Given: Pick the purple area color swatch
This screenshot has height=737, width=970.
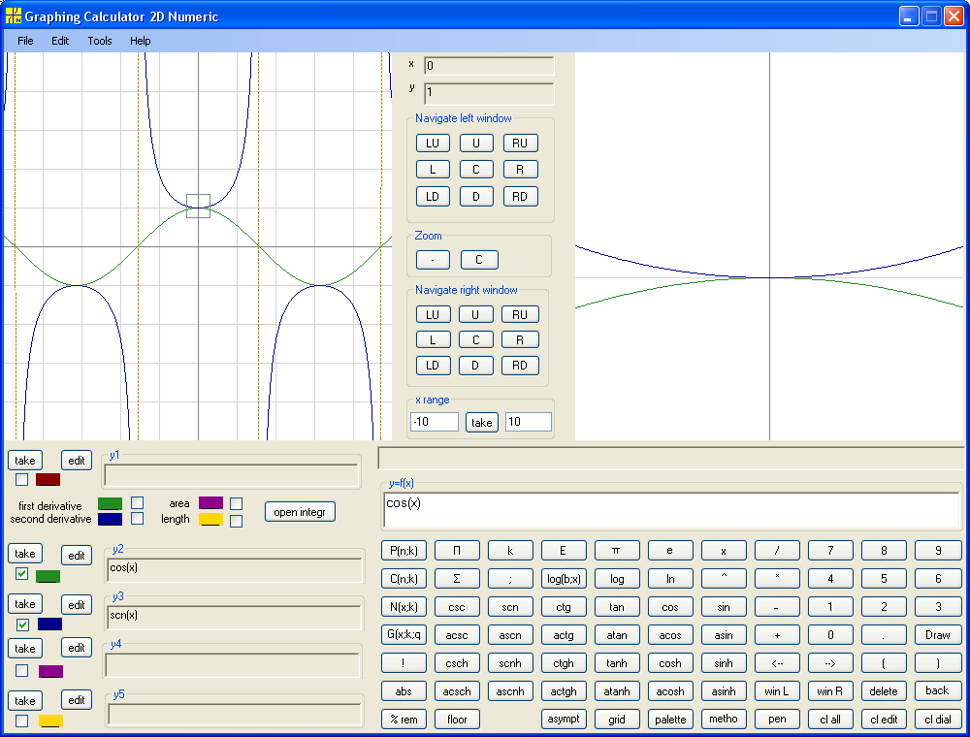Looking at the screenshot, I should click(x=210, y=502).
